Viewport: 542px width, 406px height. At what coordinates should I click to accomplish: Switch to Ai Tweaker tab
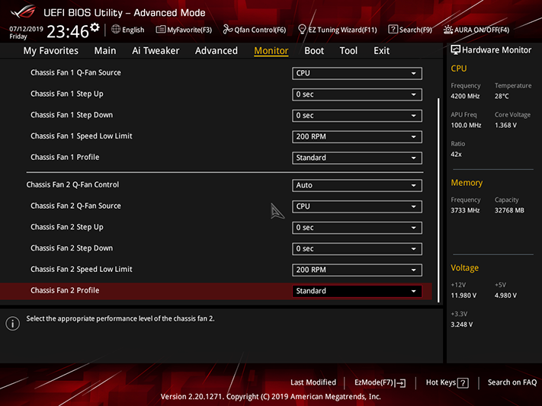pyautogui.click(x=156, y=51)
